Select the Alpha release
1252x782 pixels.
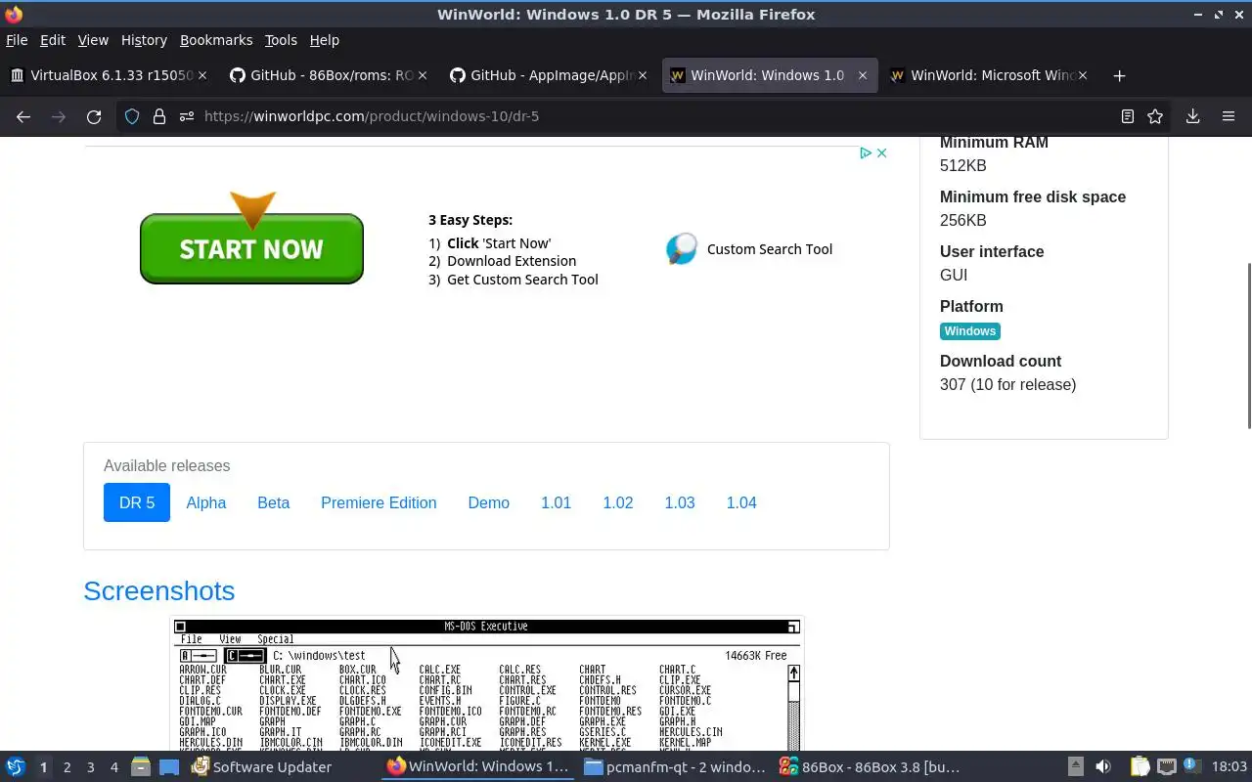point(206,502)
